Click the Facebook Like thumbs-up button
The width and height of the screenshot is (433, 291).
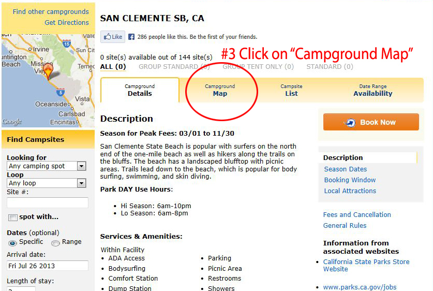(113, 37)
